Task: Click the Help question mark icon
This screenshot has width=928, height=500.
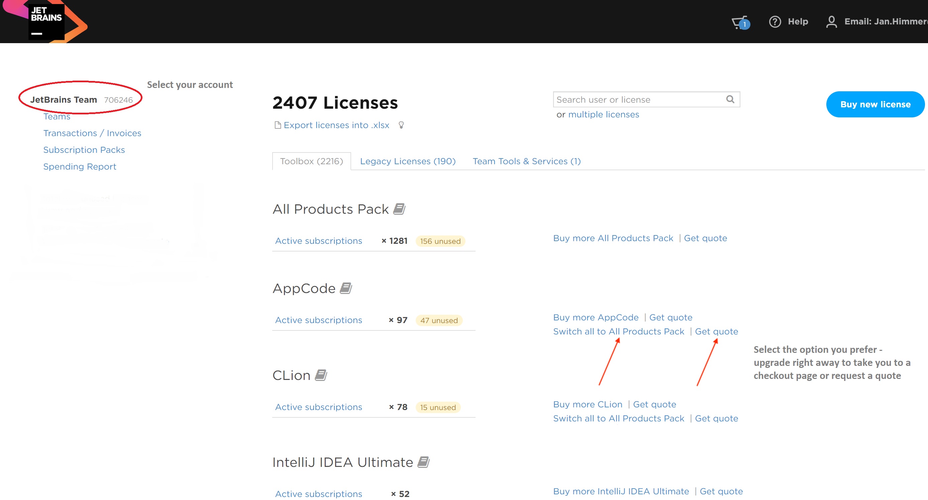Action: pyautogui.click(x=775, y=22)
